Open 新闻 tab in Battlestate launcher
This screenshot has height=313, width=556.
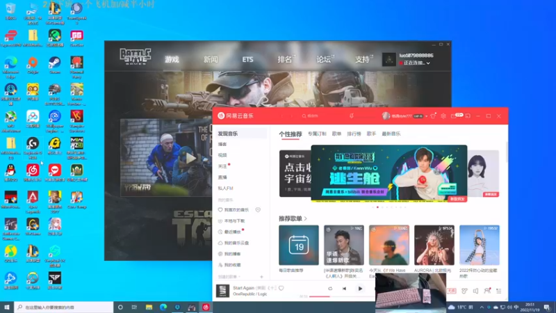coord(211,60)
